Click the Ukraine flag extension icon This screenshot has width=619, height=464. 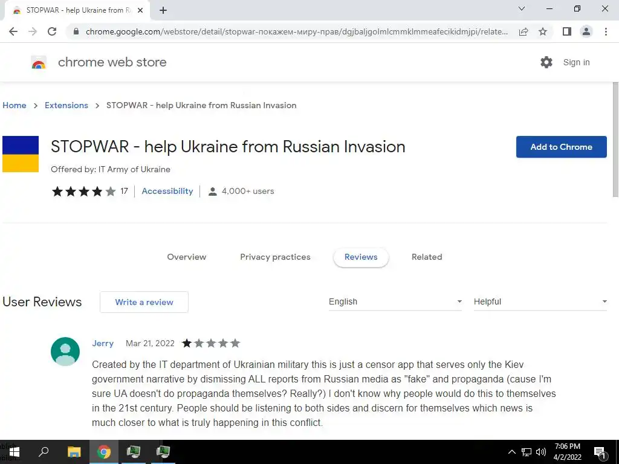(21, 154)
